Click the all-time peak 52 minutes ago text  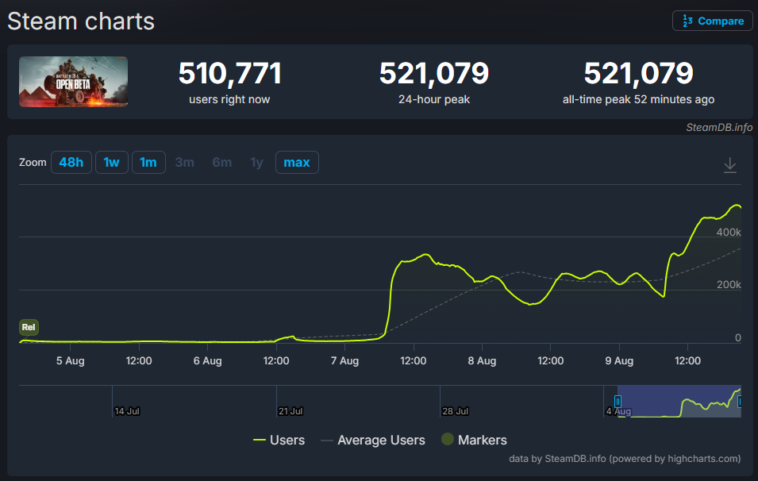[639, 99]
